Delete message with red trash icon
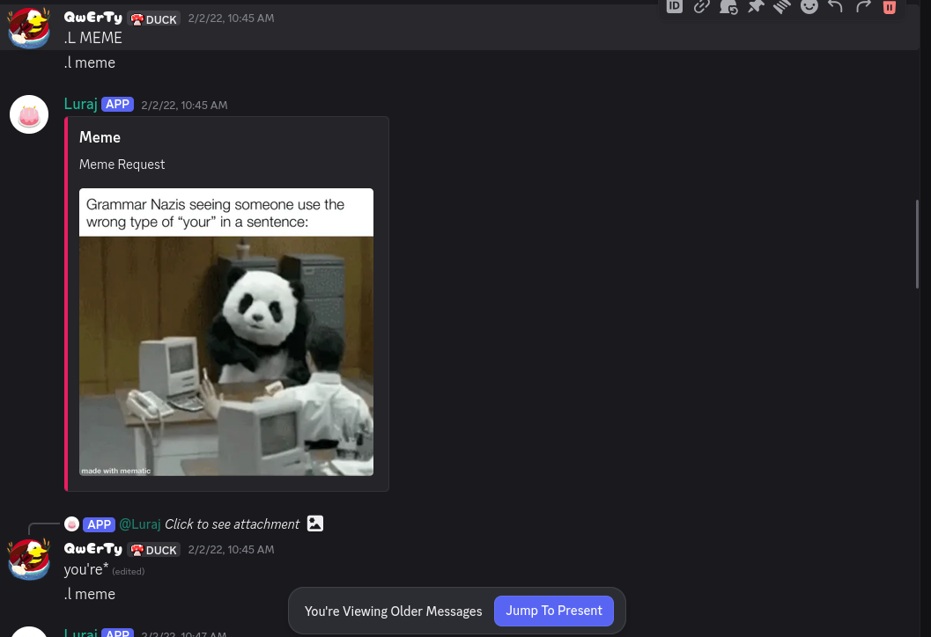The width and height of the screenshot is (931, 637). click(890, 6)
